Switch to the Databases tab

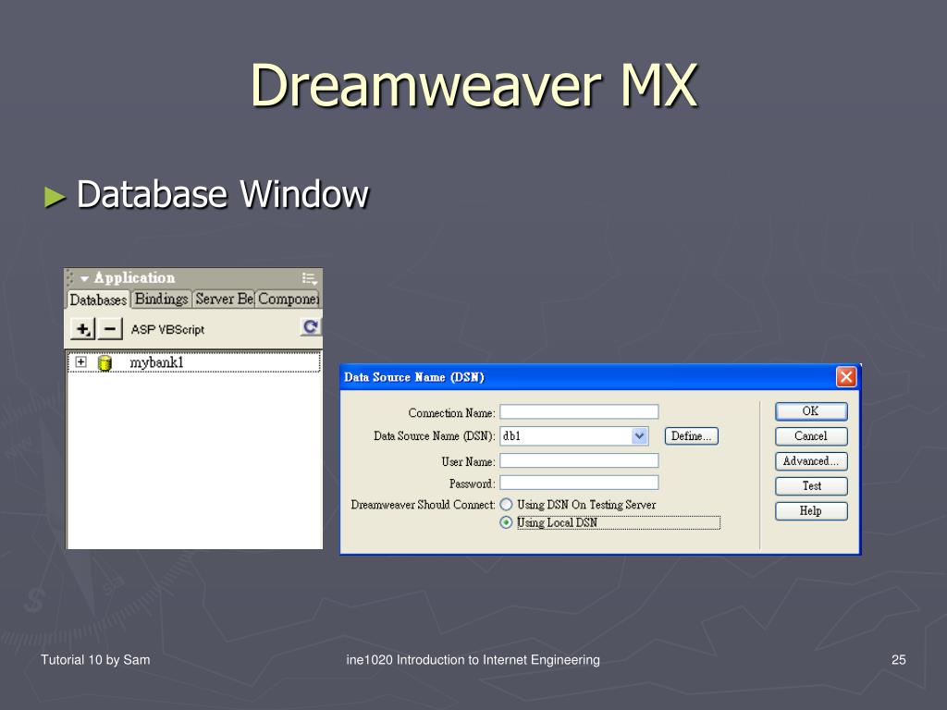97,300
